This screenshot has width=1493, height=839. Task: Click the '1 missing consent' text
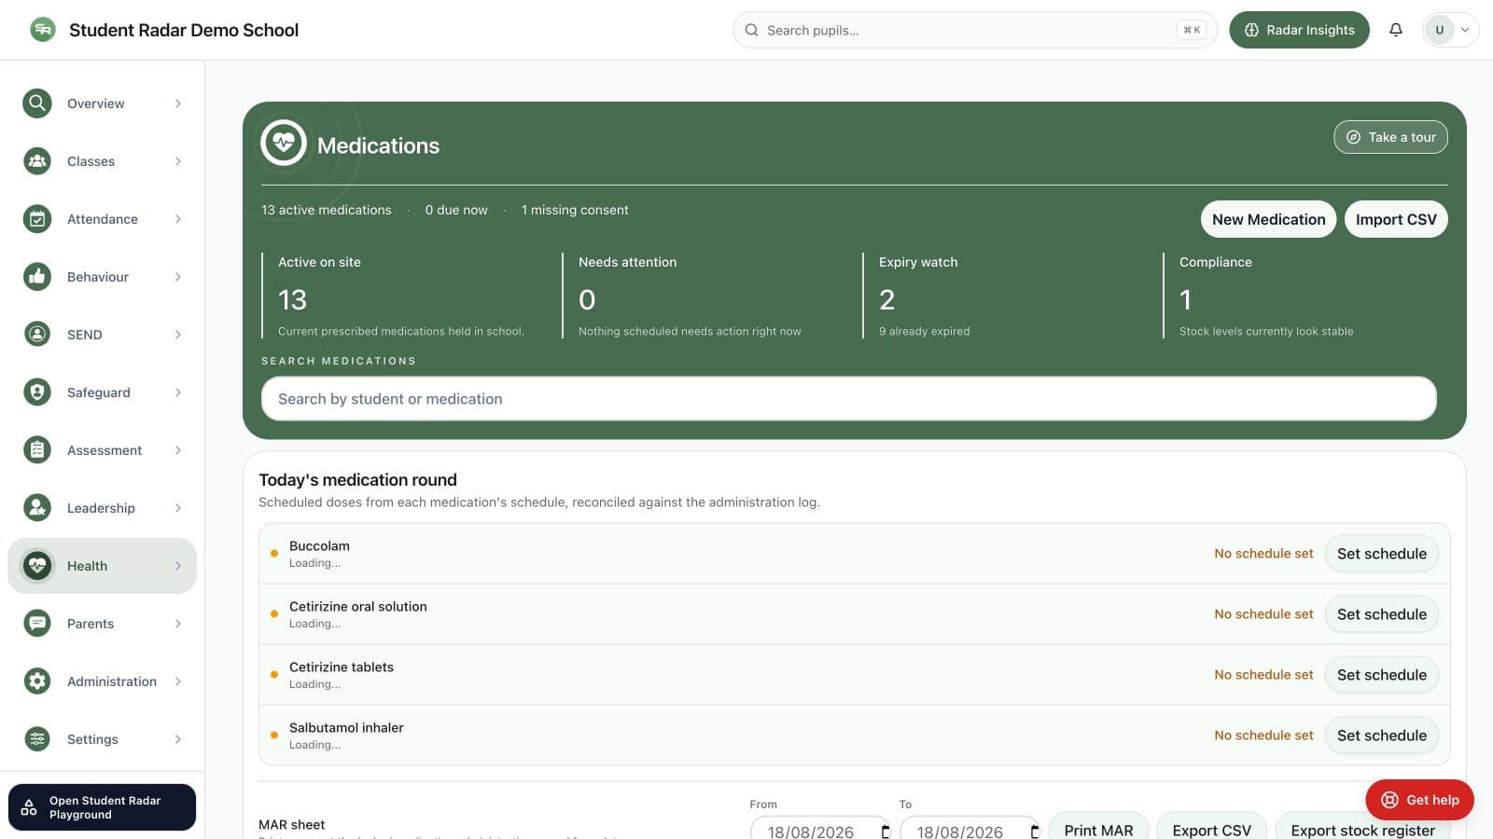click(575, 210)
